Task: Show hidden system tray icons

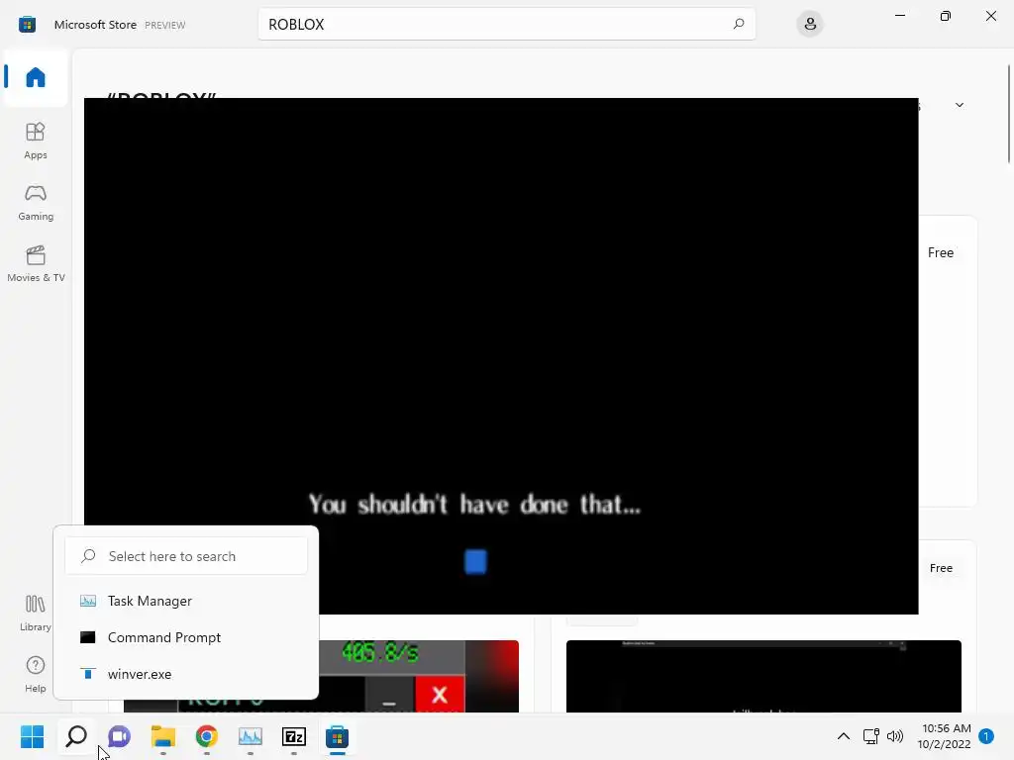Action: [844, 736]
